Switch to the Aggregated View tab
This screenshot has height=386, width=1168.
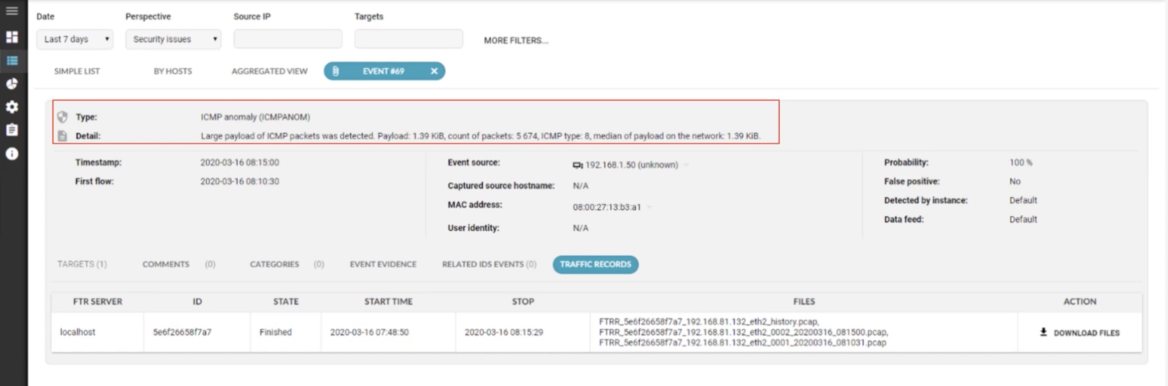269,71
